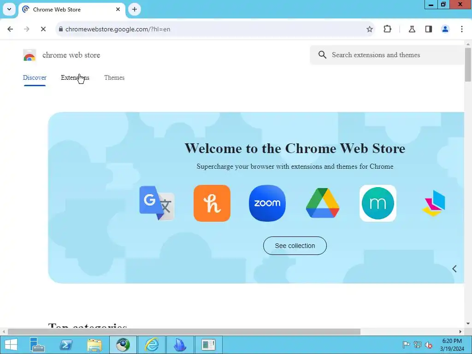This screenshot has height=354, width=472.
Task: Click the Chrome Web Store logo
Action: tap(29, 55)
